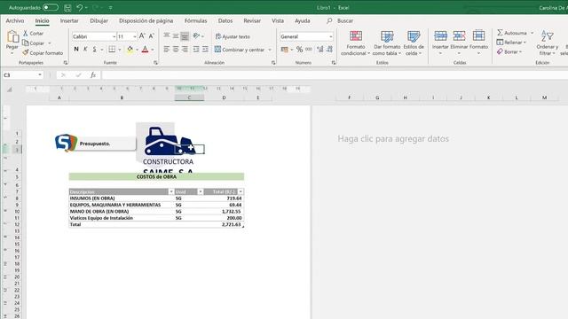Click the increase decimals icon
The height and width of the screenshot is (319, 568).
(320, 50)
